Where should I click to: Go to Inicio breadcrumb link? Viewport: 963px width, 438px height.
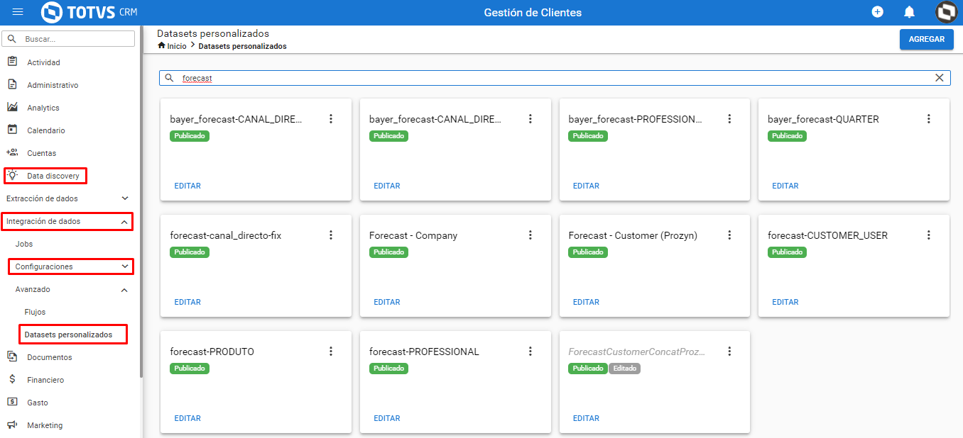pos(177,46)
